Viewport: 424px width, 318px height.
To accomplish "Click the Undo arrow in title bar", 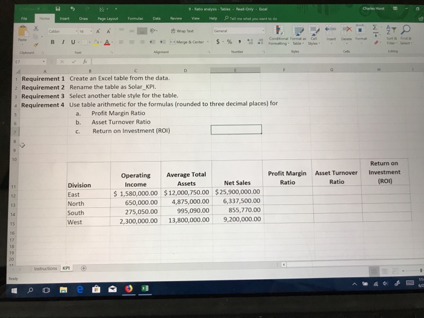I will [x=73, y=8].
